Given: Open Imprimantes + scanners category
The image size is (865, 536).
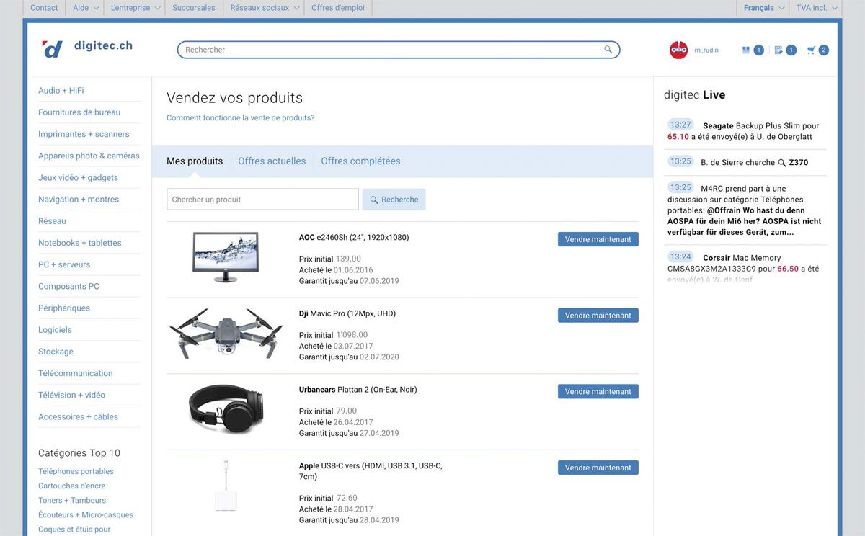Looking at the screenshot, I should tap(84, 134).
